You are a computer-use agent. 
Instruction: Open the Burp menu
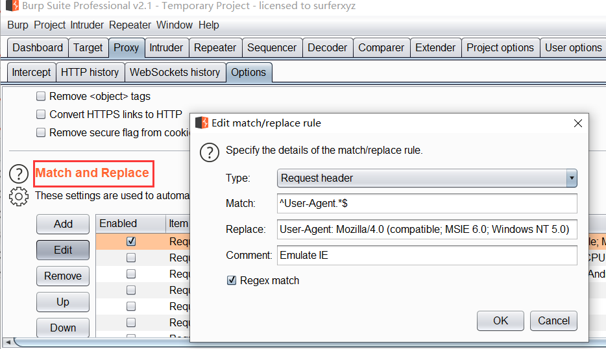click(x=18, y=25)
